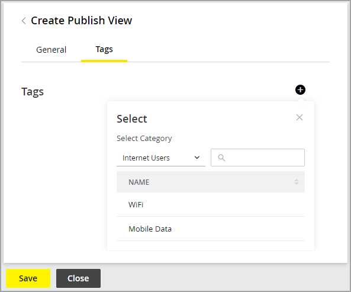Screen dimensions: 351x292
Task: Save the publish view
Action: coord(28,278)
